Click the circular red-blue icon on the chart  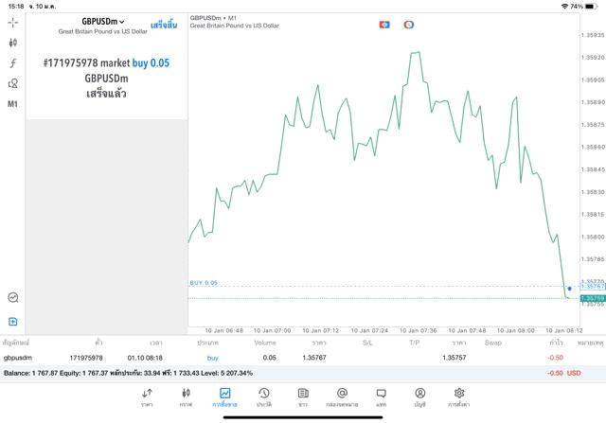point(409,25)
